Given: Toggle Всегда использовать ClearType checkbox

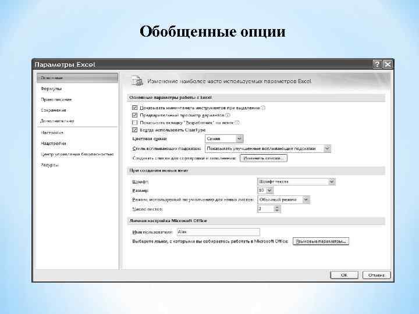Looking at the screenshot, I should point(134,130).
